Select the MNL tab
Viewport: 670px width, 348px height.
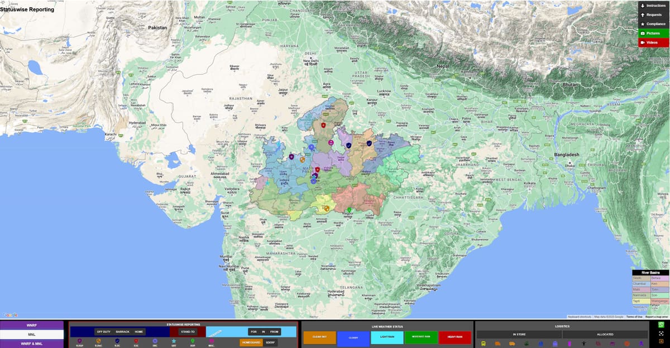(x=32, y=335)
